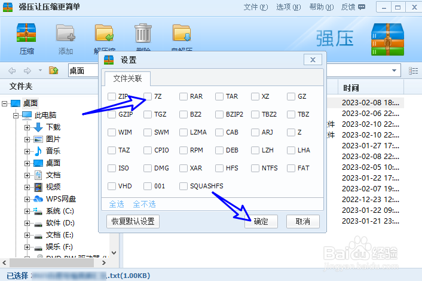The height and width of the screenshot is (281, 422).
Task: Expand the 音乐 tree node
Action: 27,151
